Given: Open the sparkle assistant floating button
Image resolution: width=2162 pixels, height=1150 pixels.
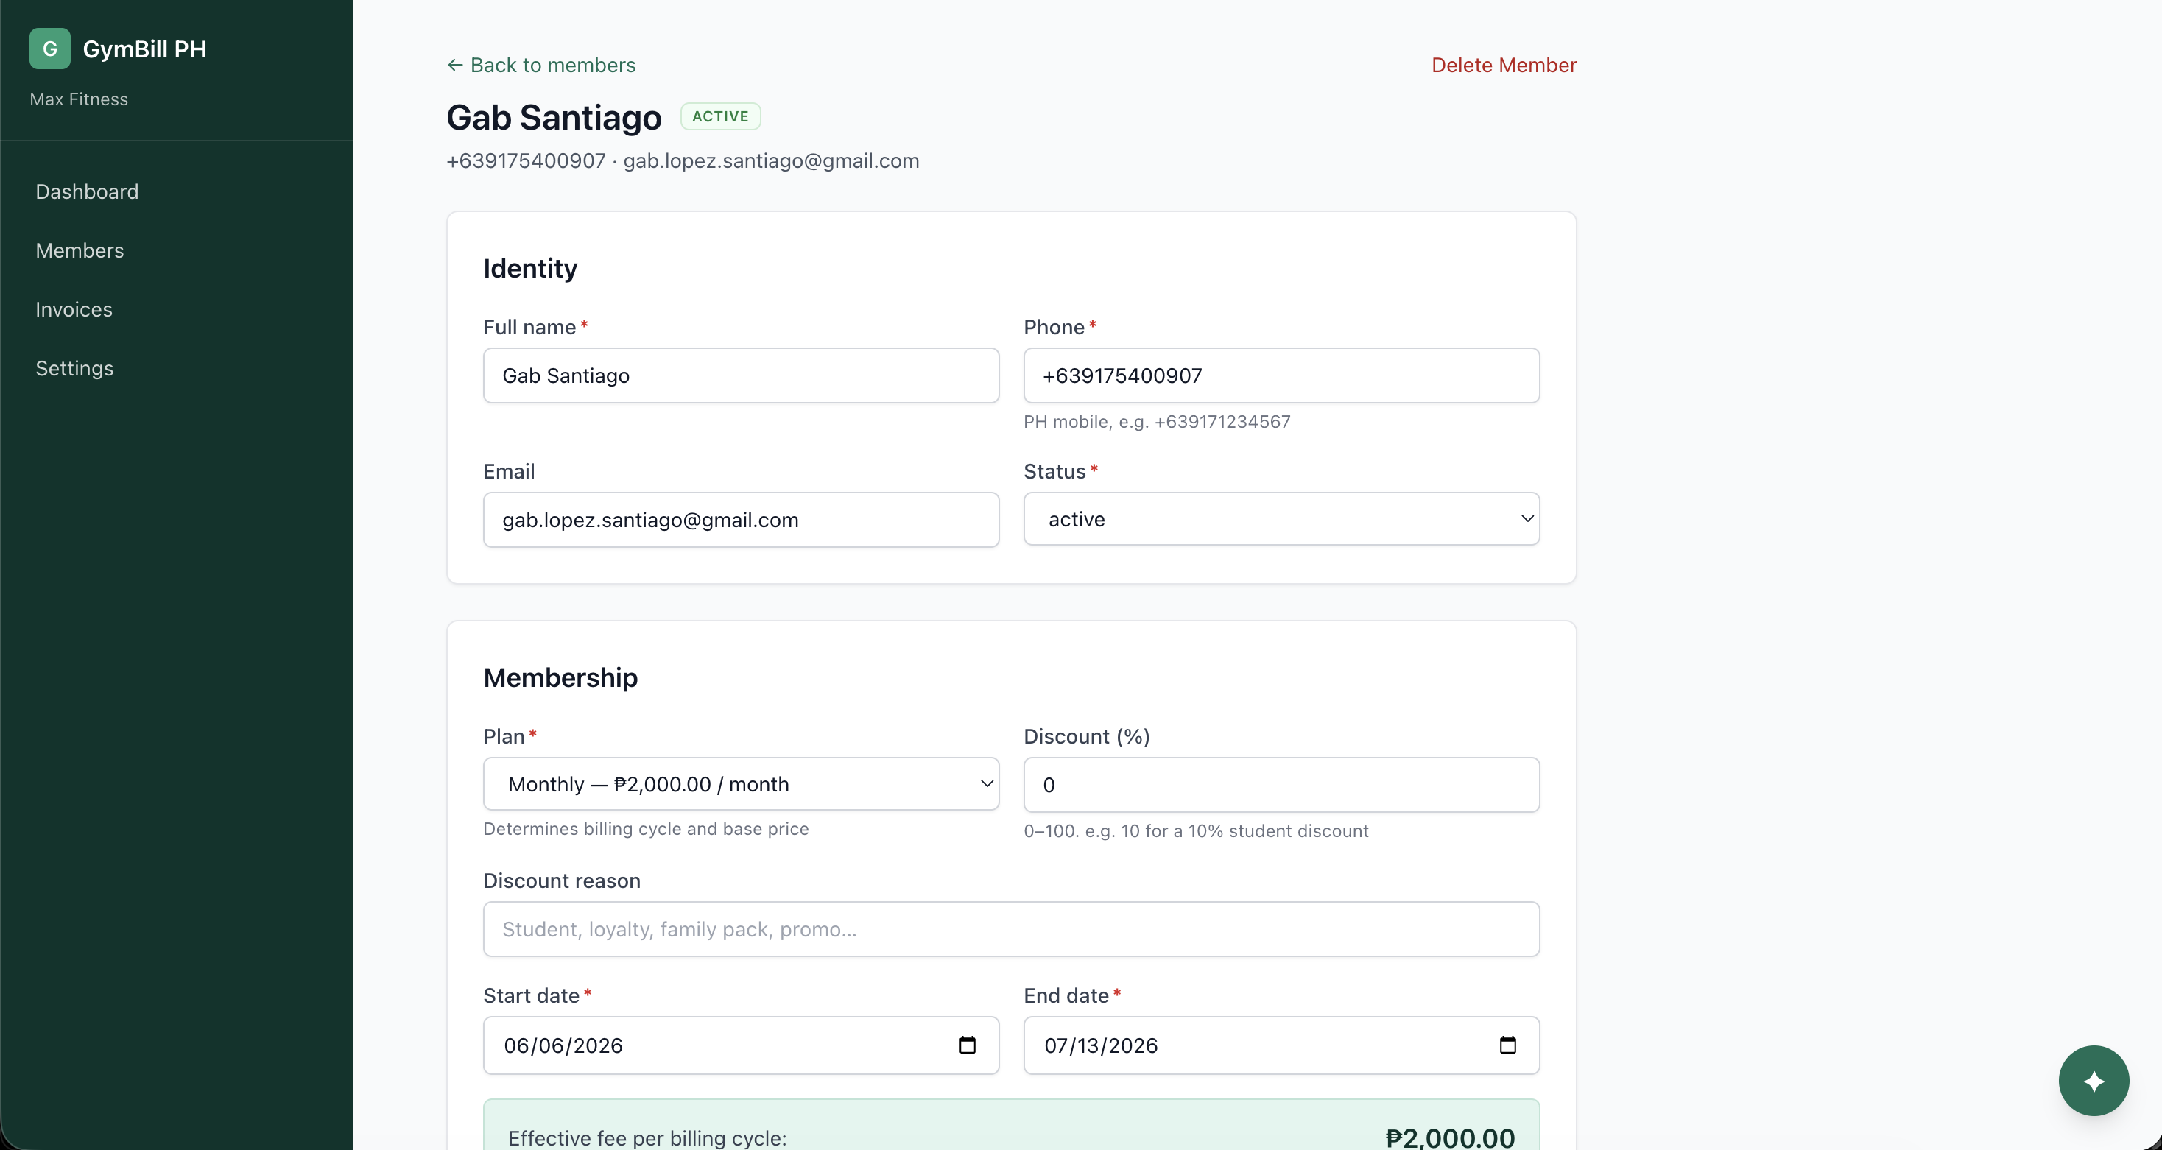Looking at the screenshot, I should [2094, 1080].
